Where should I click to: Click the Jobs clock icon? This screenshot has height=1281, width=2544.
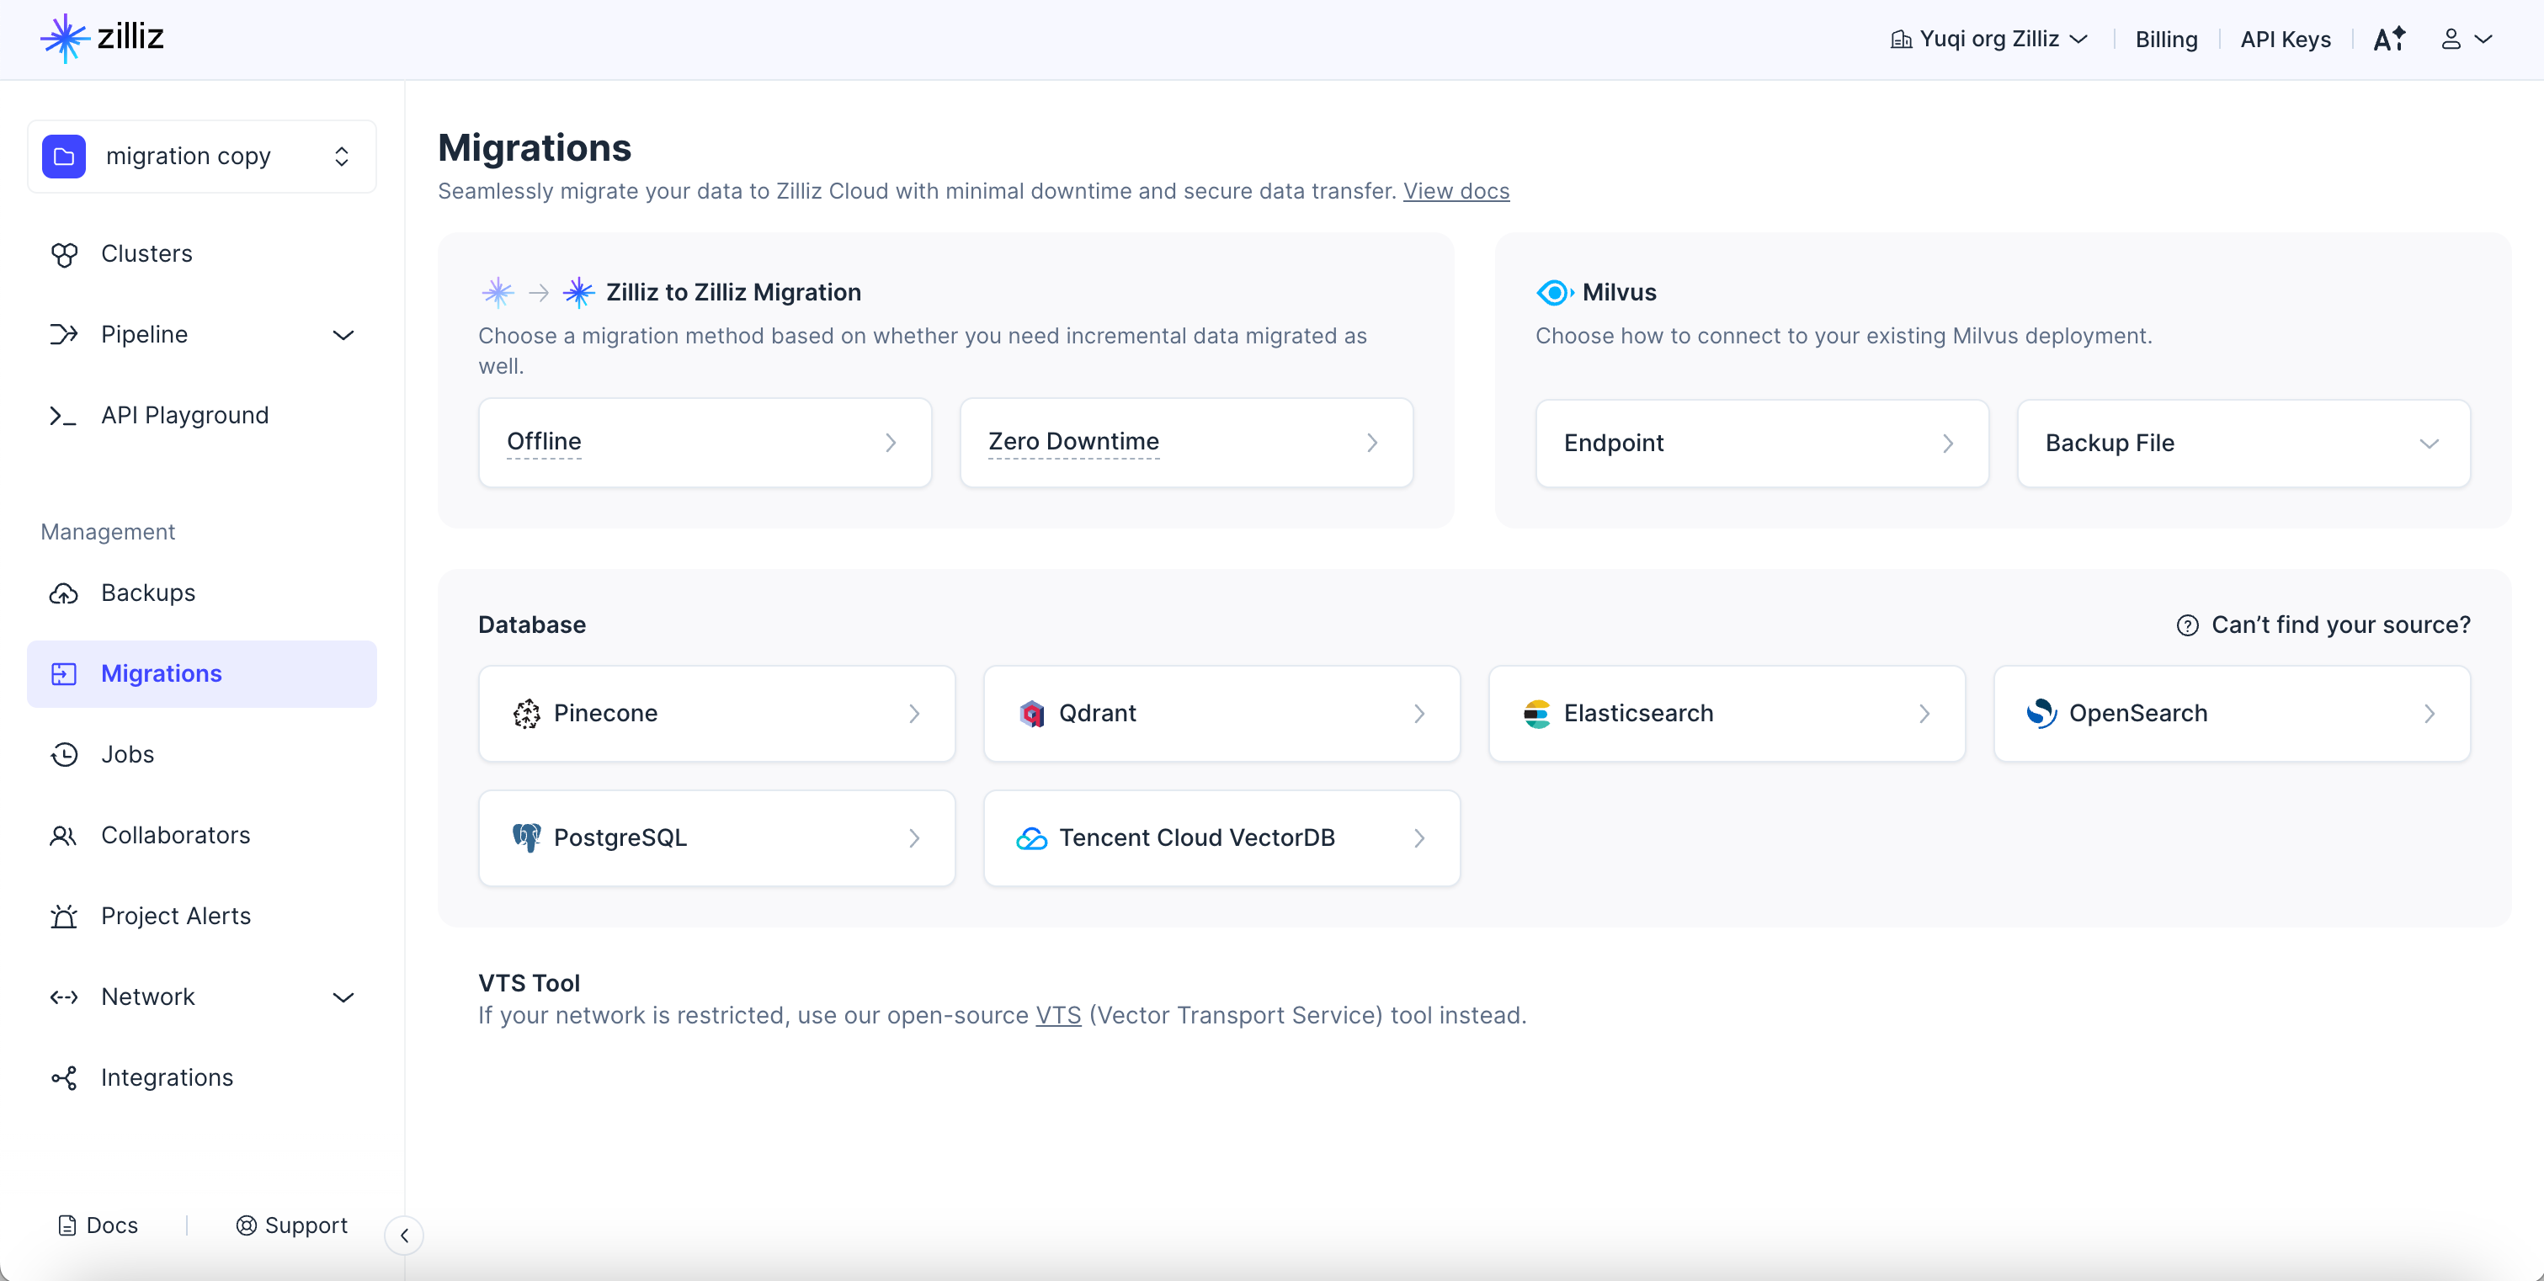(x=64, y=755)
